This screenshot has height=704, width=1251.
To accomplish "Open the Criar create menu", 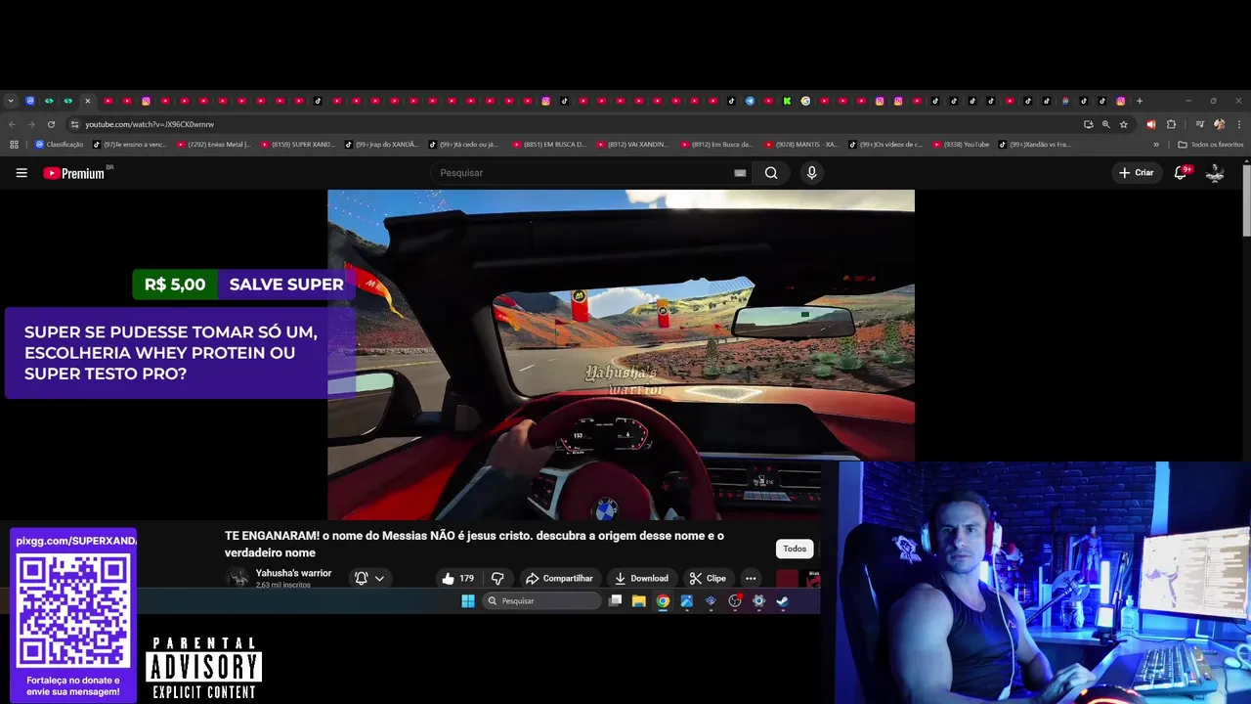I will pyautogui.click(x=1137, y=173).
